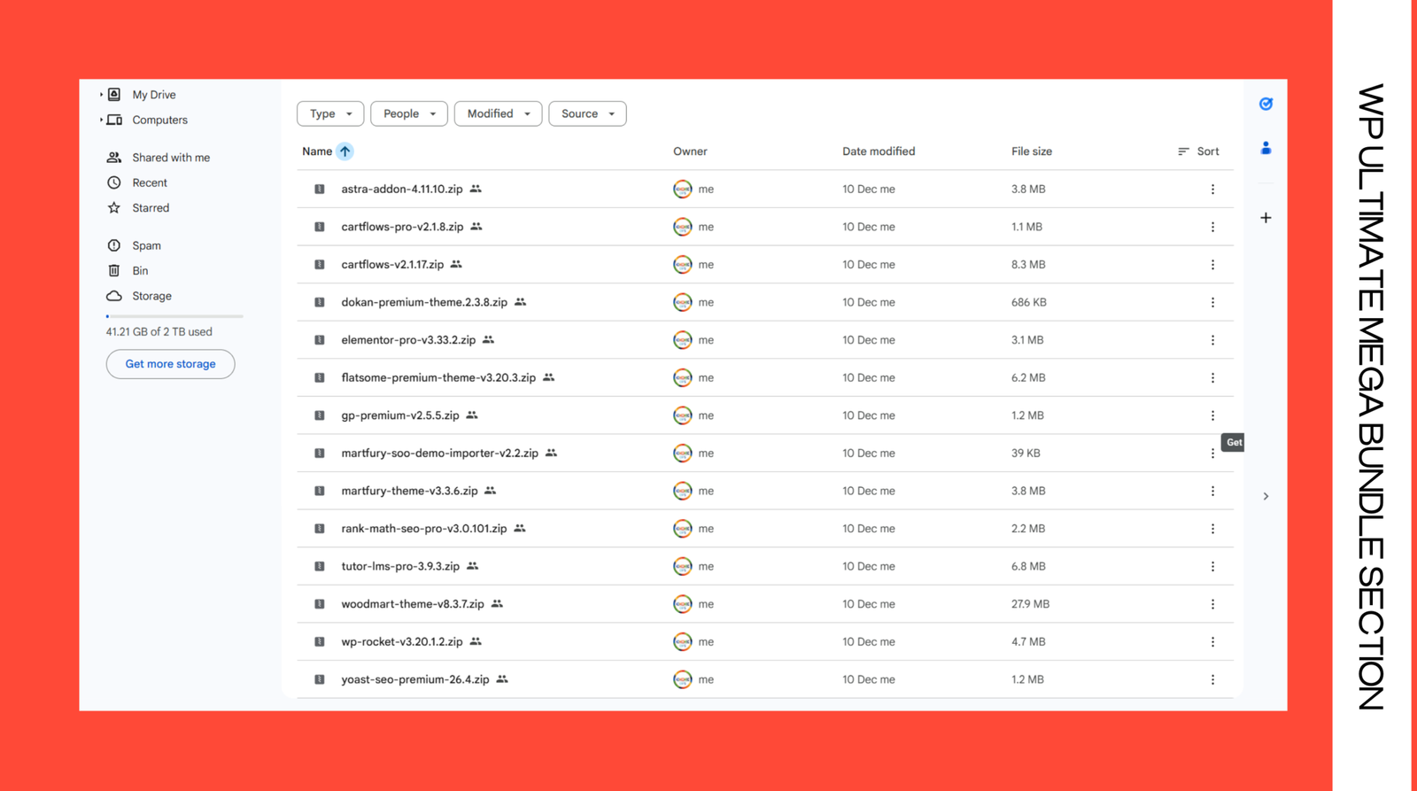
Task: Click Get more storage button
Action: point(170,364)
